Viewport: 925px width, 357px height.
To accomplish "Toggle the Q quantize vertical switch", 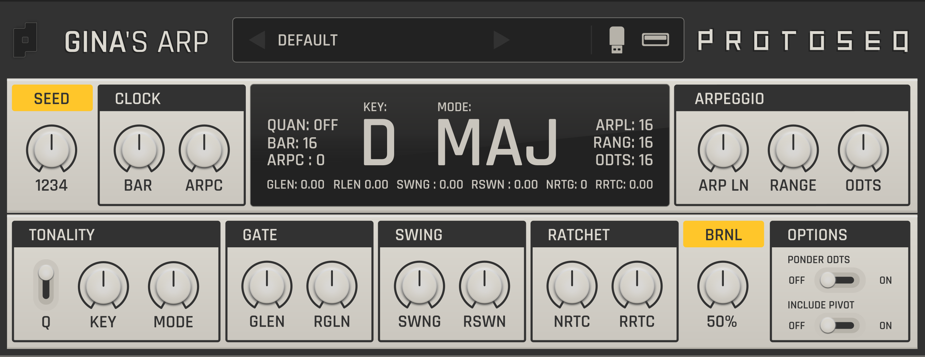I will pyautogui.click(x=46, y=284).
